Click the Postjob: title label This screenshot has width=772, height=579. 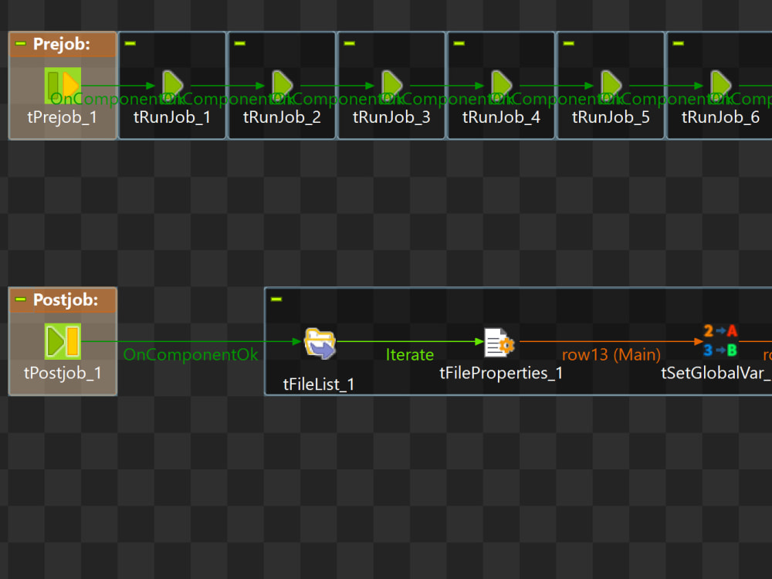(x=66, y=300)
